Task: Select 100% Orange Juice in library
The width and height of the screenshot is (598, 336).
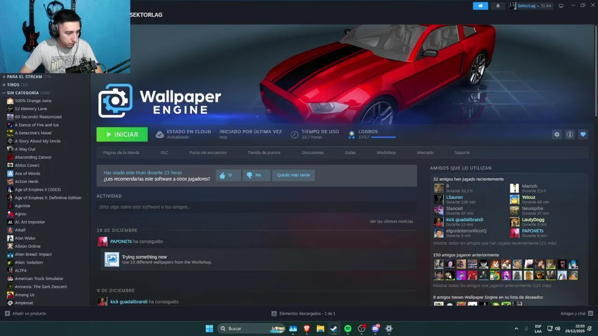Action: tap(33, 101)
